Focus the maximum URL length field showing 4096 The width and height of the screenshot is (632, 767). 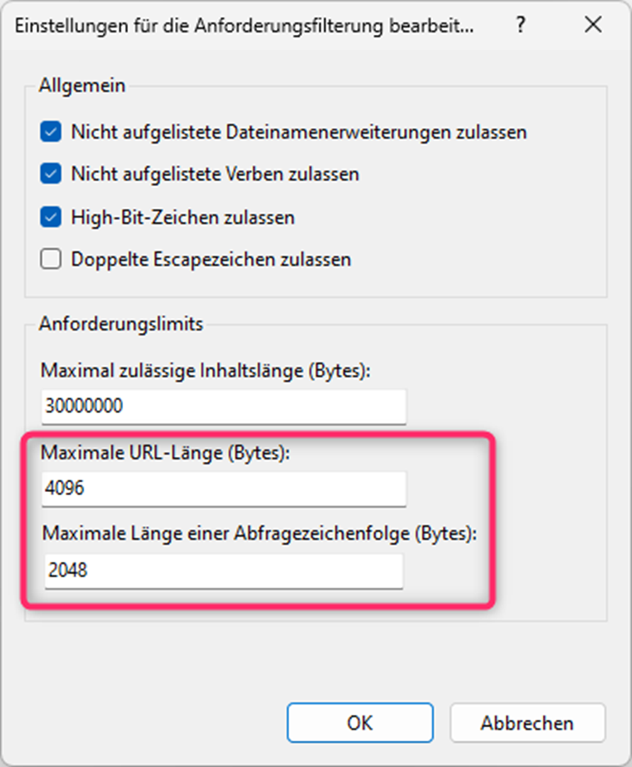pos(224,488)
